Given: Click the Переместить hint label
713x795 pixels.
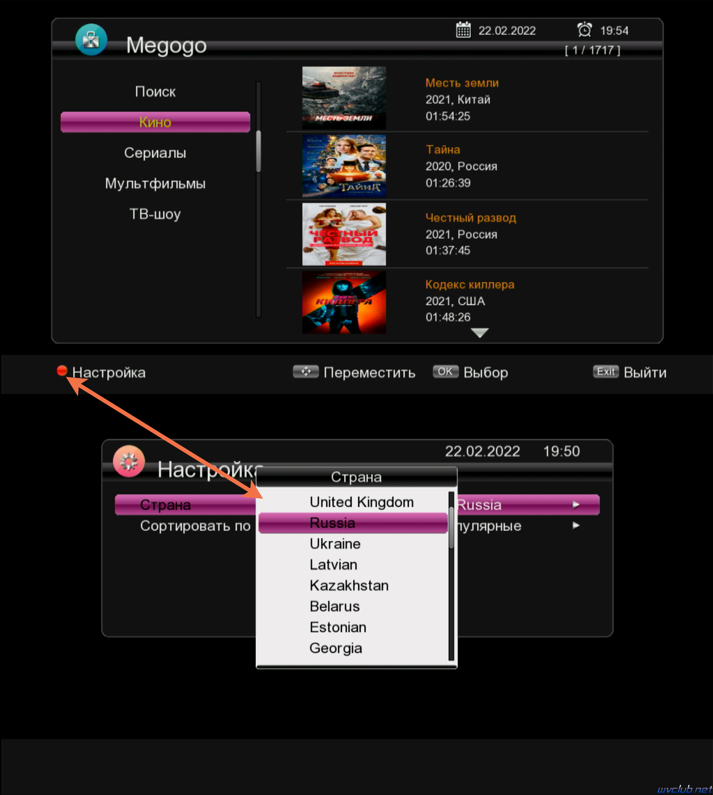Looking at the screenshot, I should 369,372.
